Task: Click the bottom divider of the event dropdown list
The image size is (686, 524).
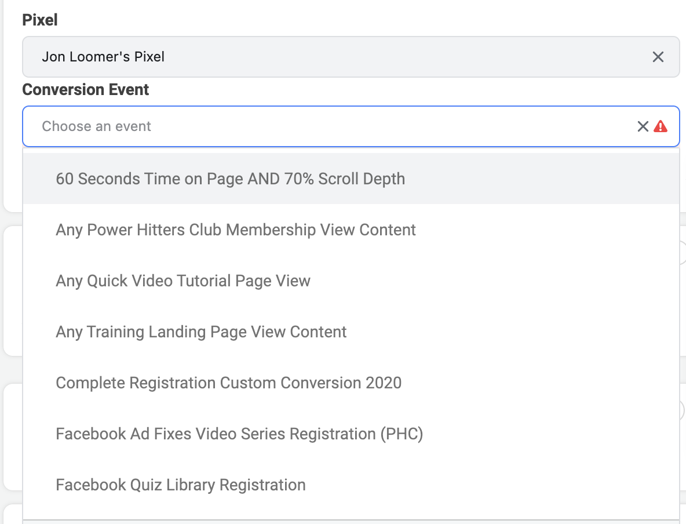Action: pyautogui.click(x=351, y=520)
